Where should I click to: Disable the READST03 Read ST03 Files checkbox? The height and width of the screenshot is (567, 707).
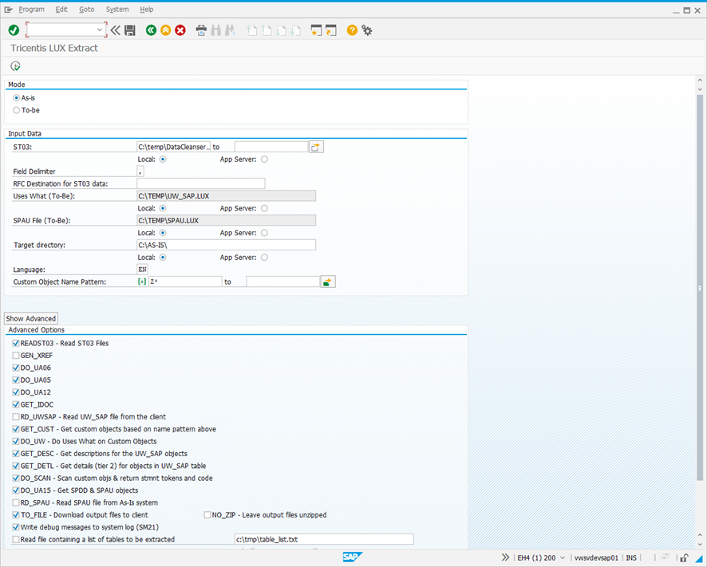[x=15, y=343]
